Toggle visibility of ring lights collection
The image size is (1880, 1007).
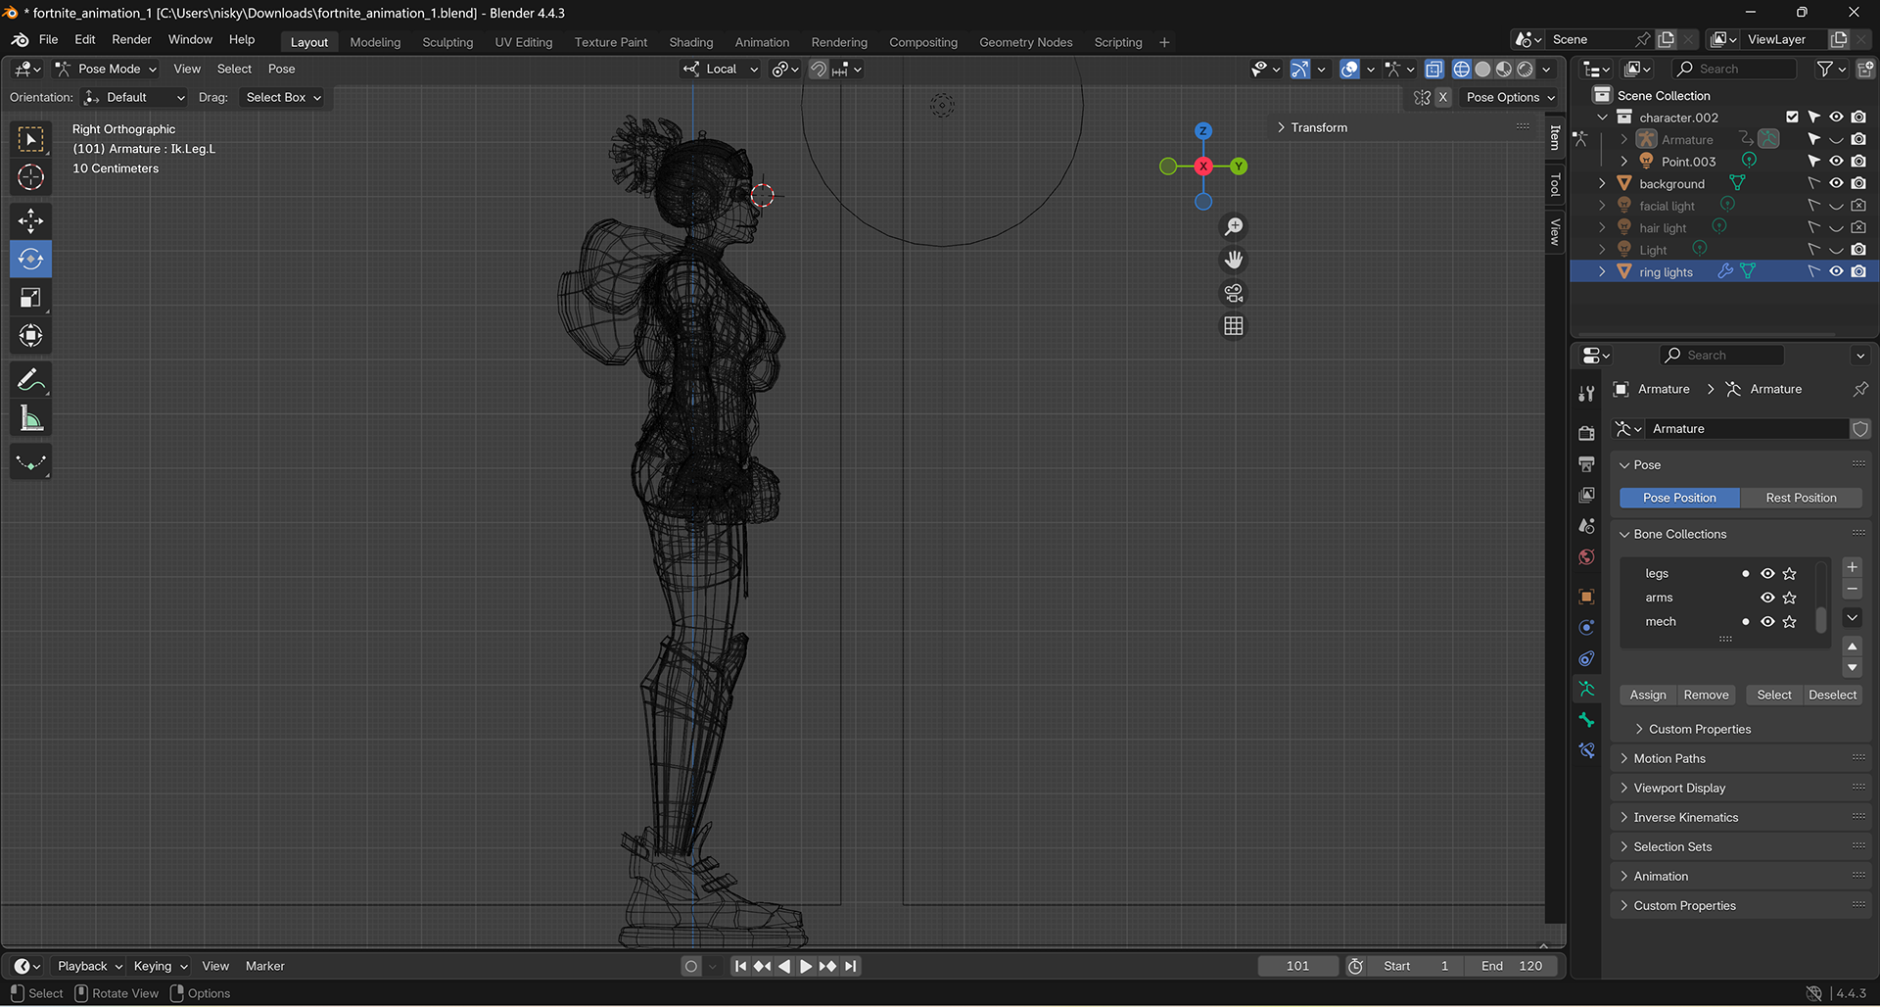1836,271
